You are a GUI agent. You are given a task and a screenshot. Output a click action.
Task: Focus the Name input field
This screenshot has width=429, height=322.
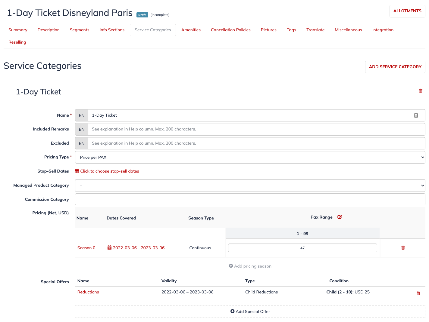(256, 115)
